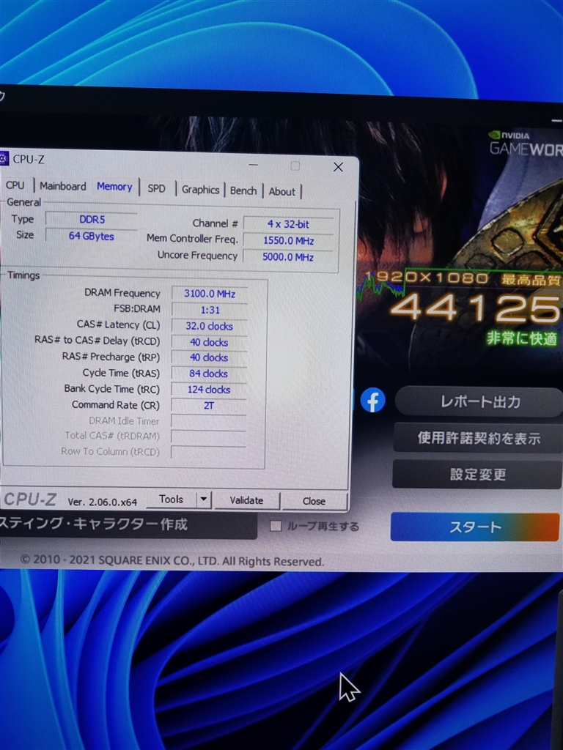Click the 4 x 32-bit channel value
The width and height of the screenshot is (563, 750).
[288, 224]
